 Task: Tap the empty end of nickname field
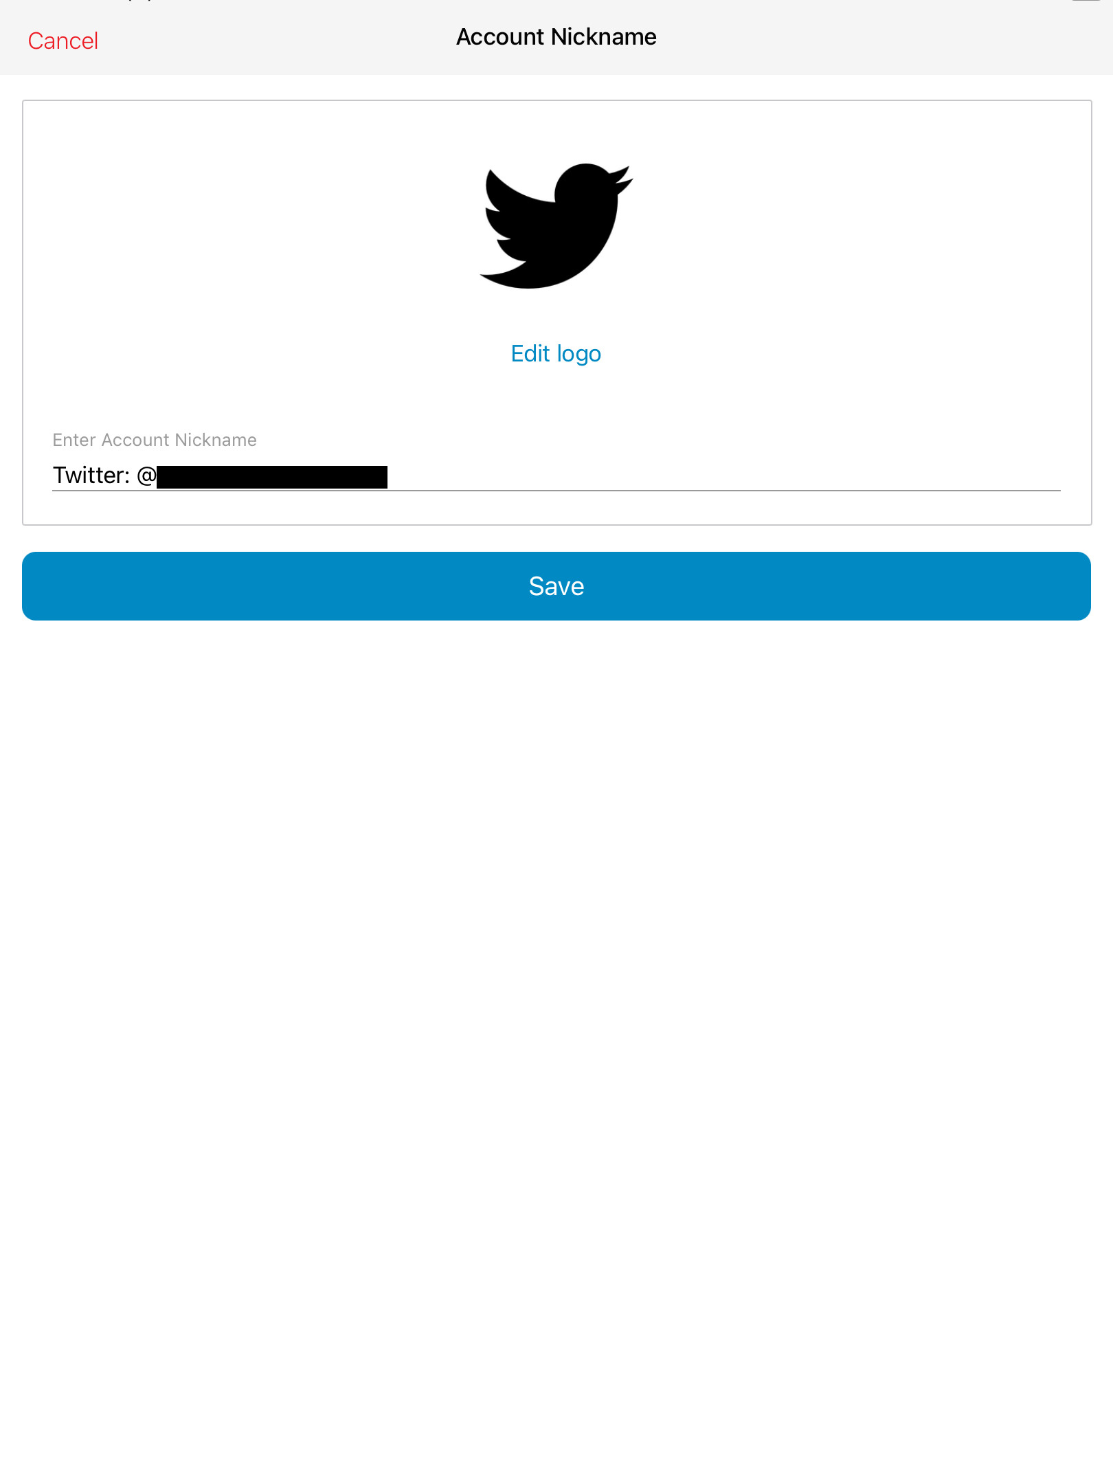pyautogui.click(x=724, y=476)
